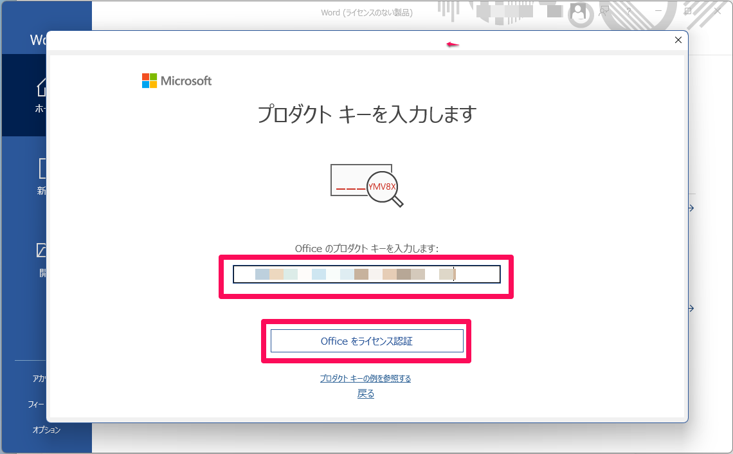Open the オプション item in Word's sidebar

tap(46, 430)
